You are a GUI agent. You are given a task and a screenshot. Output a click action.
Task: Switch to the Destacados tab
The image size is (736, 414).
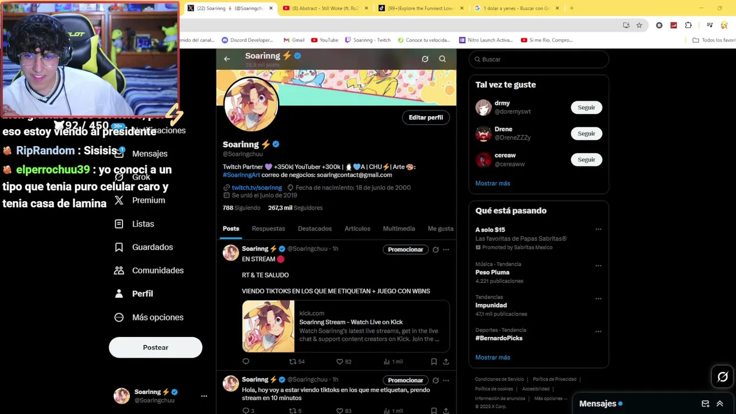(x=315, y=228)
